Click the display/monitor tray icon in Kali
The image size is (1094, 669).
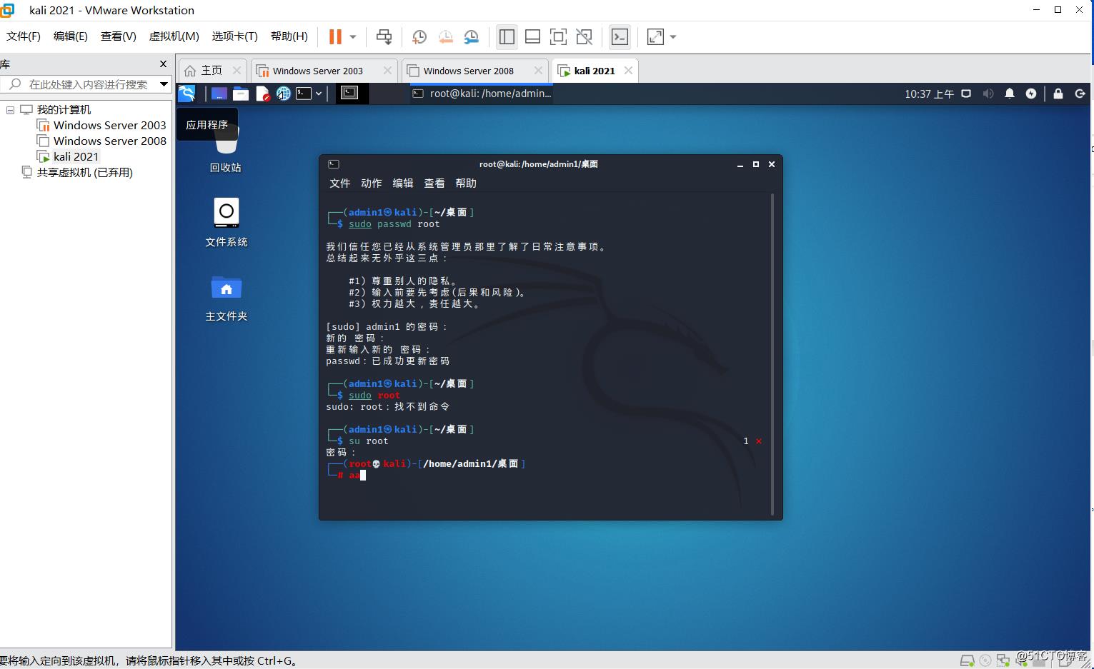point(966,94)
